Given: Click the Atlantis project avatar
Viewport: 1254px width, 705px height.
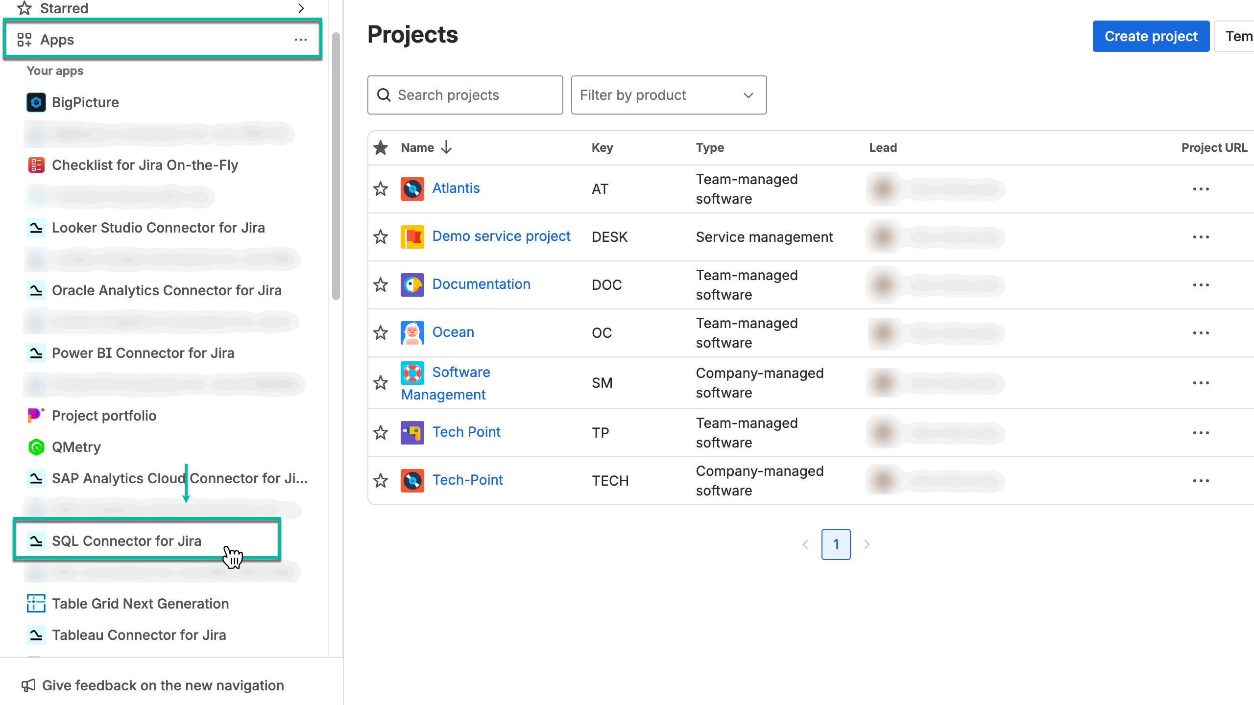Looking at the screenshot, I should 412,188.
